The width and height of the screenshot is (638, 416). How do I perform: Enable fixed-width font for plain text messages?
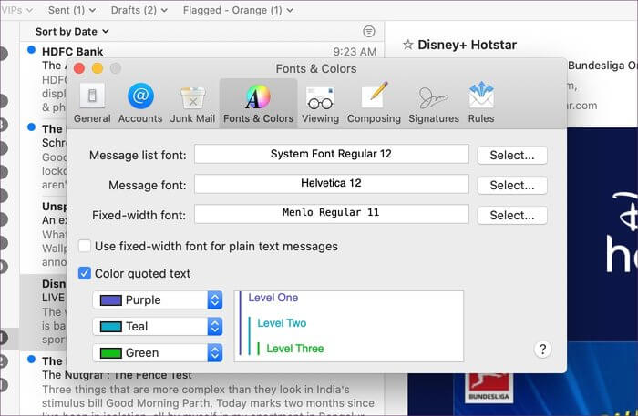pyautogui.click(x=85, y=246)
